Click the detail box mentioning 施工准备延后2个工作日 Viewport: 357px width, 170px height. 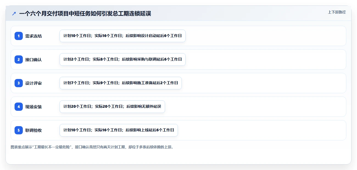pyautogui.click(x=121, y=83)
